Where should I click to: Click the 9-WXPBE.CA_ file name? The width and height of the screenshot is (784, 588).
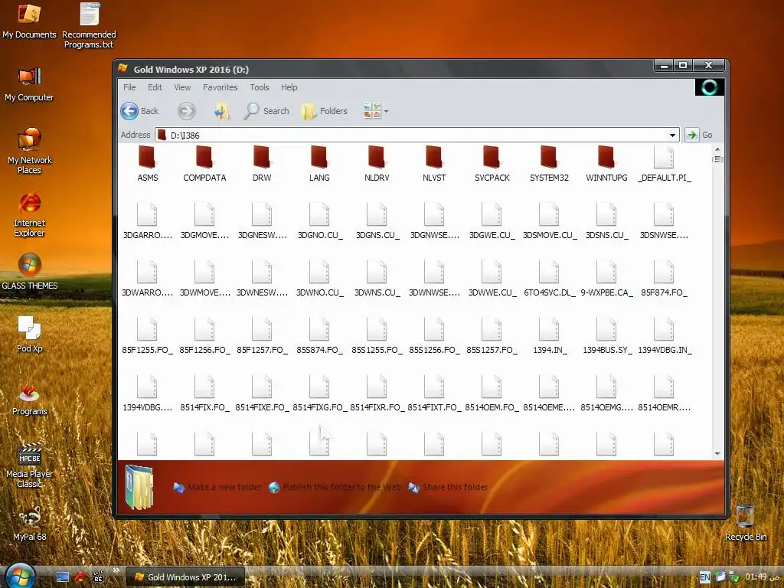[x=606, y=292]
